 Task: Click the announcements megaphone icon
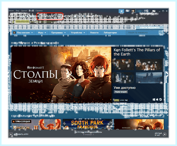click(x=121, y=11)
